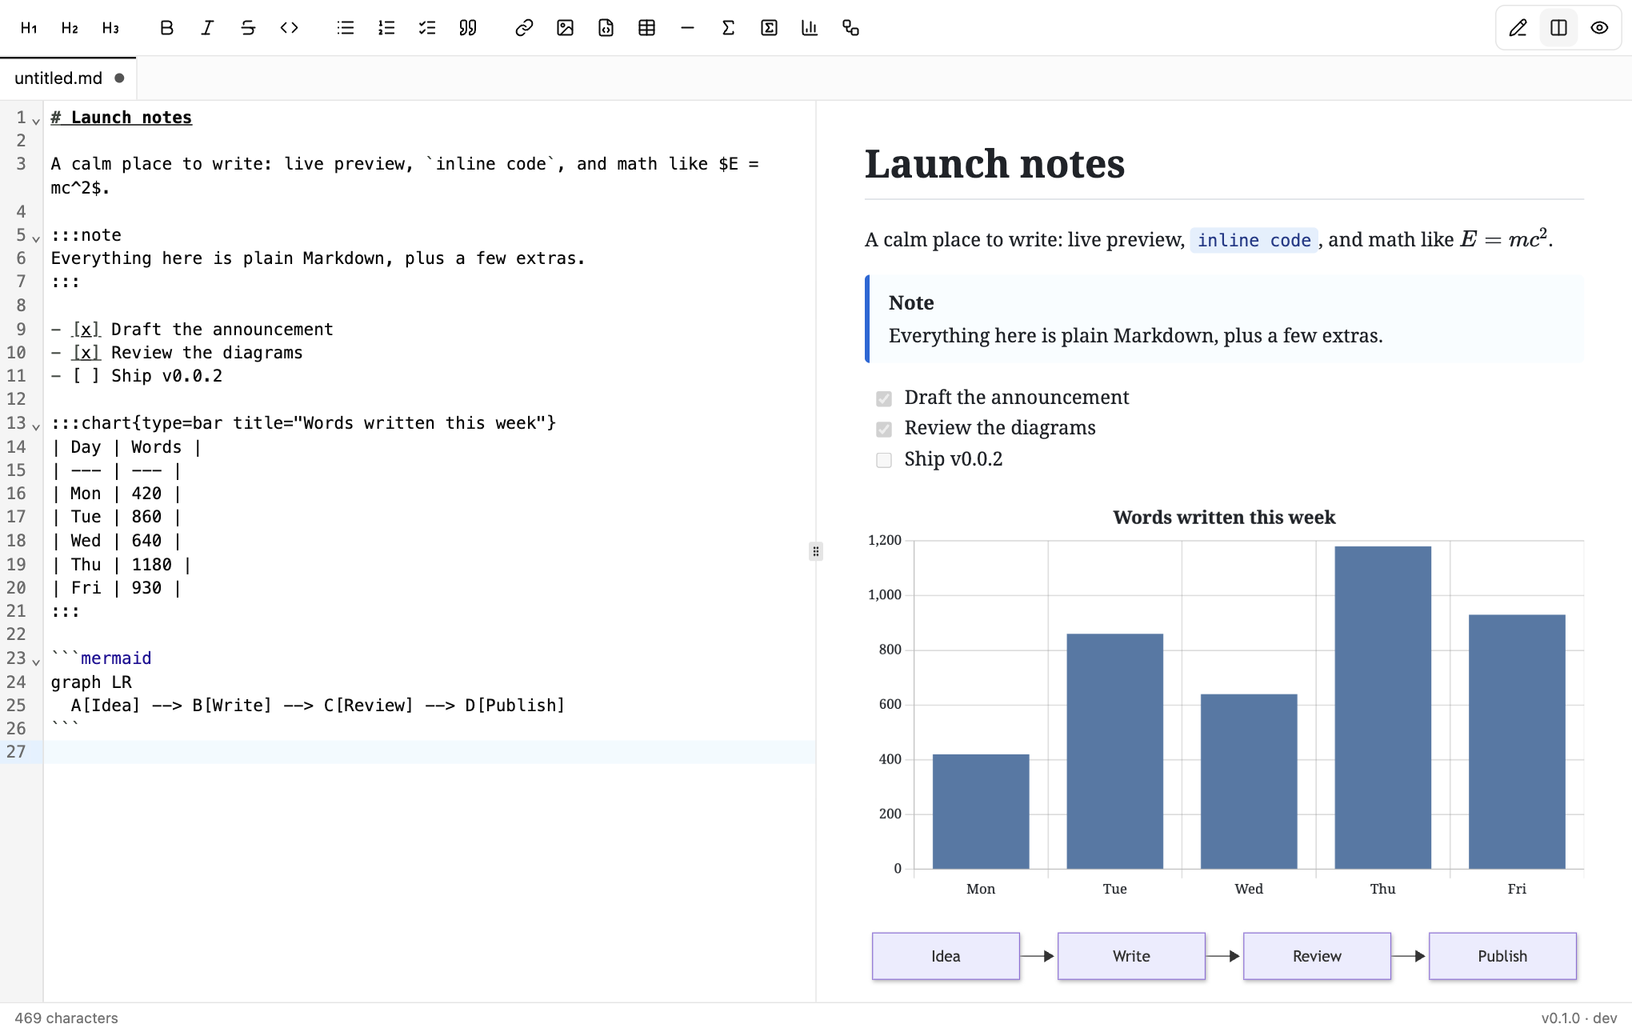Image resolution: width=1632 pixels, height=1032 pixels.
Task: Collapse the mermaid code fold at line 23
Action: coord(36,662)
